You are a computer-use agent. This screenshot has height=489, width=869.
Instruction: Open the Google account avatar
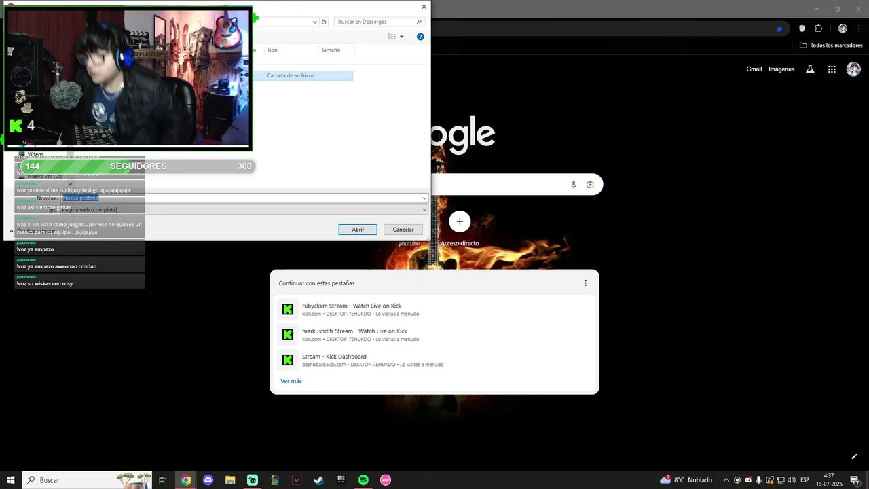pyautogui.click(x=854, y=69)
